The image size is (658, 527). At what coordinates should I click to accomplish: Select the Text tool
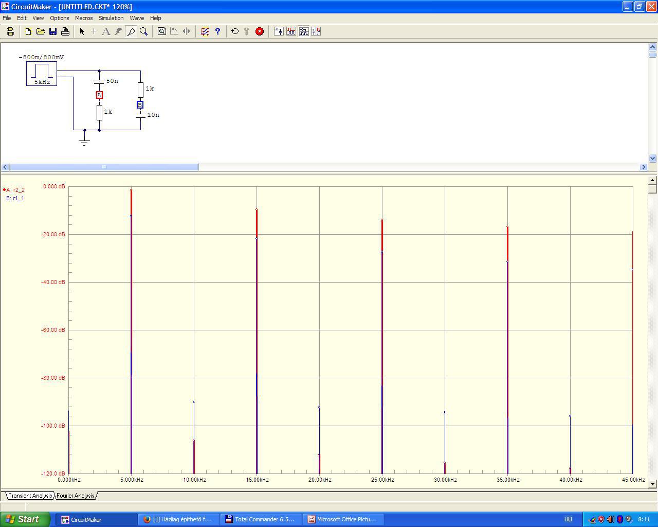tap(106, 31)
